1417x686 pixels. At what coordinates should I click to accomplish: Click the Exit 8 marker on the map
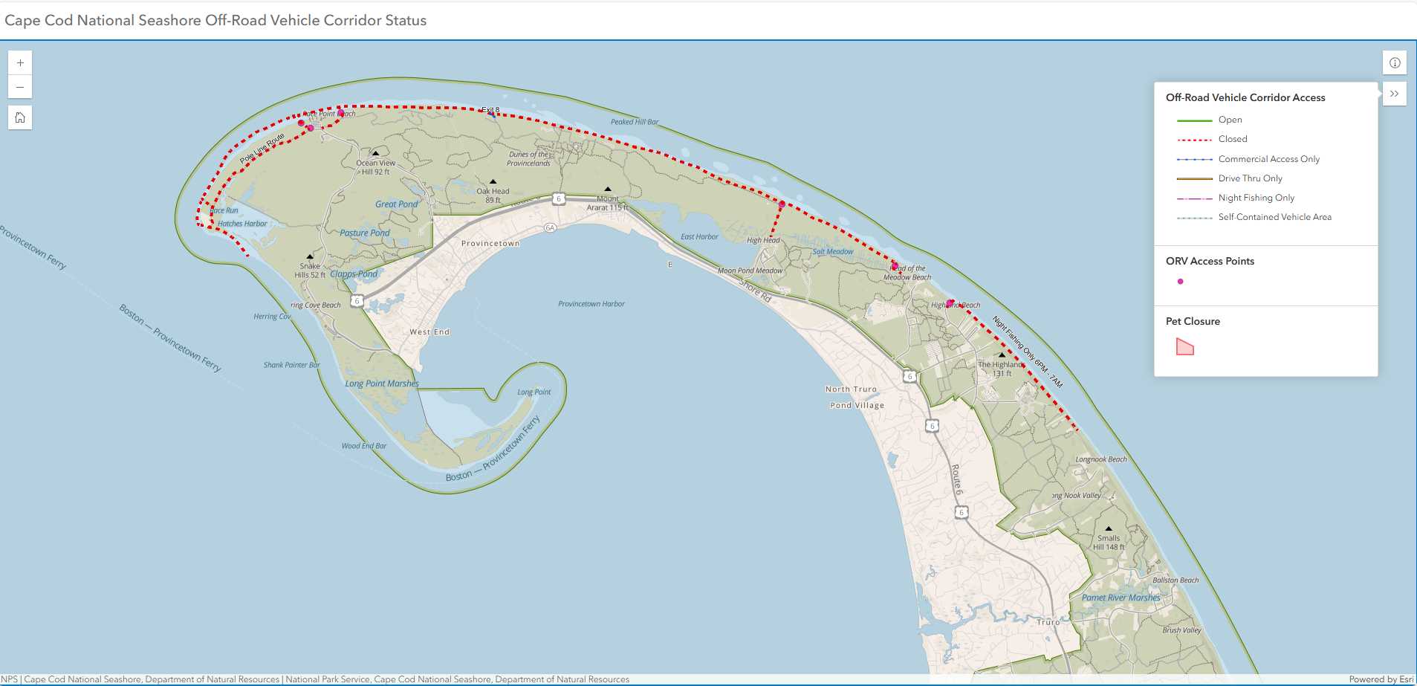click(490, 113)
